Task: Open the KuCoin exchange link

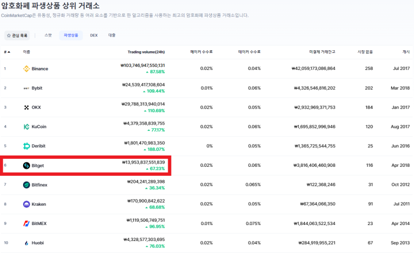Action: [x=39, y=127]
